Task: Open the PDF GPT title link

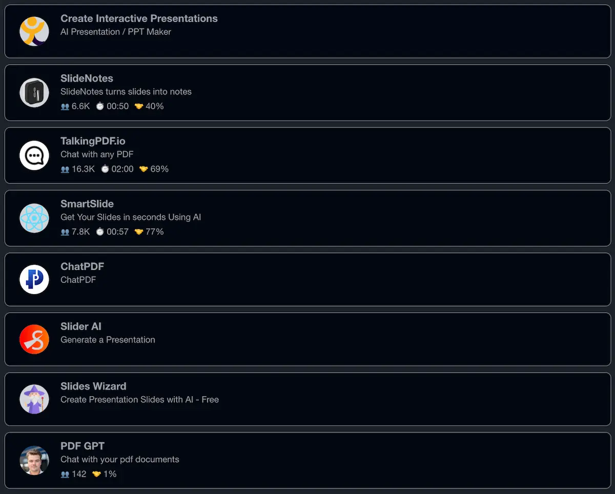Action: click(83, 446)
